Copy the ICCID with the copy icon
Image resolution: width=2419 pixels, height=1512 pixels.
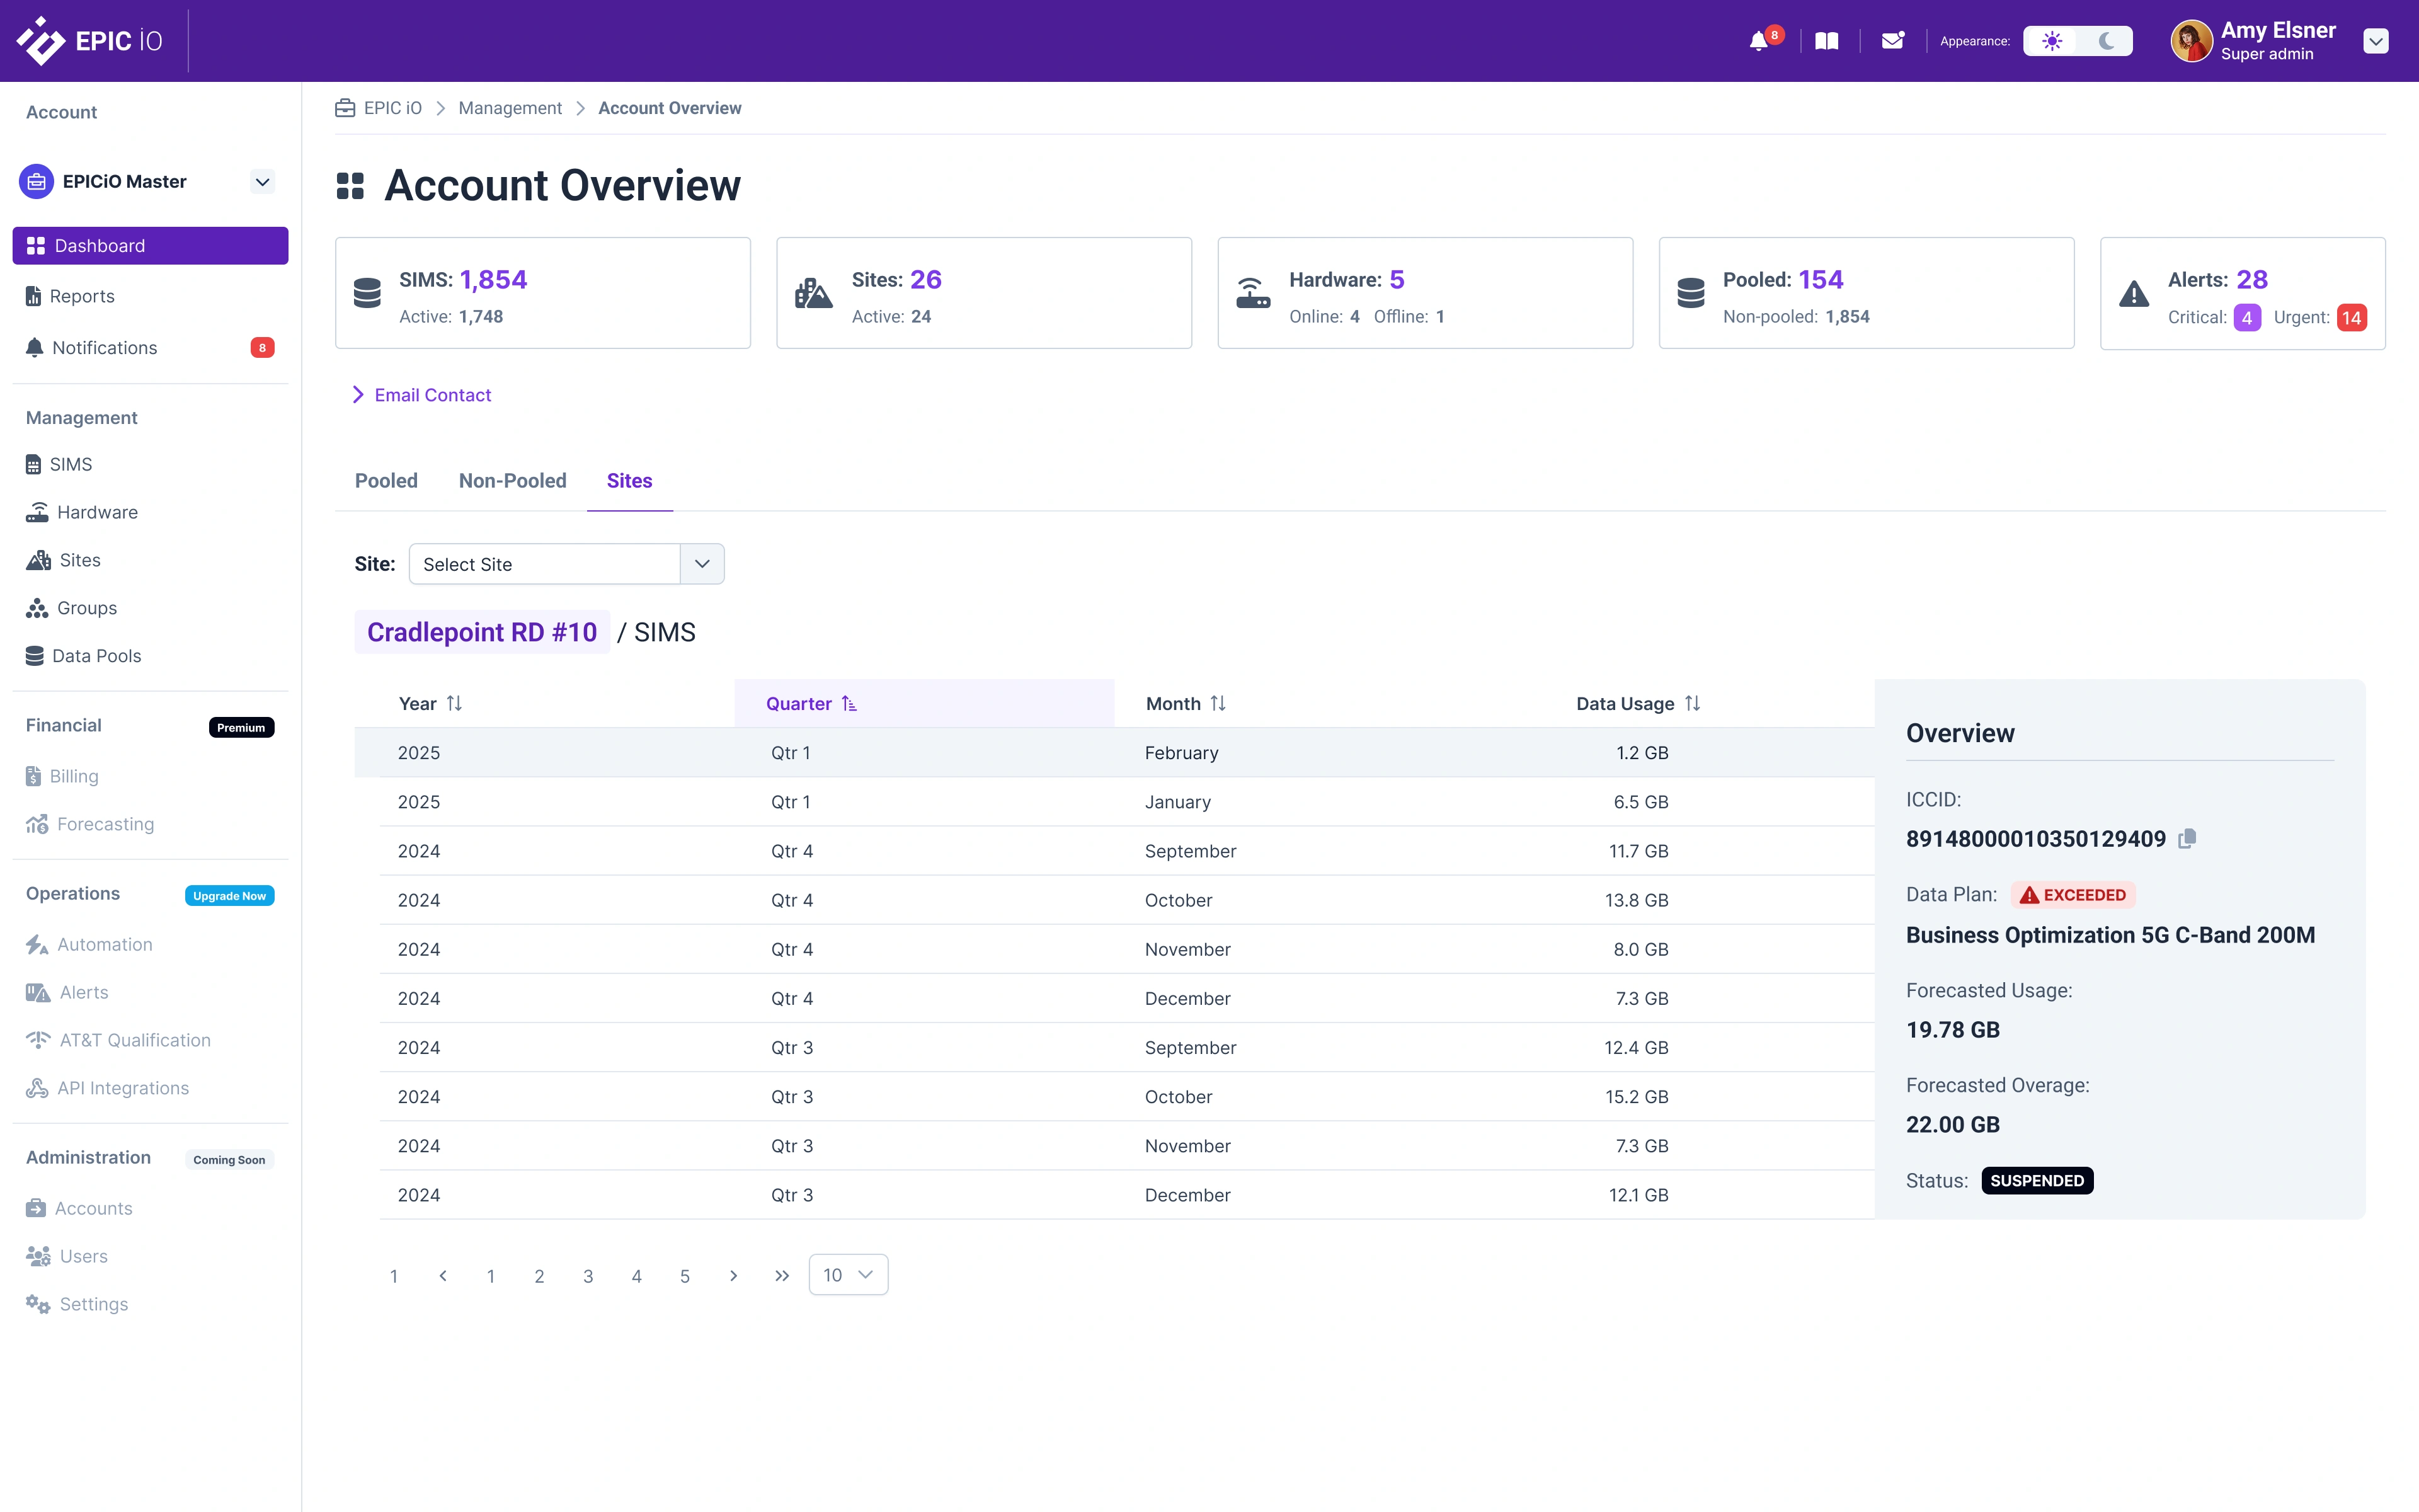2187,838
